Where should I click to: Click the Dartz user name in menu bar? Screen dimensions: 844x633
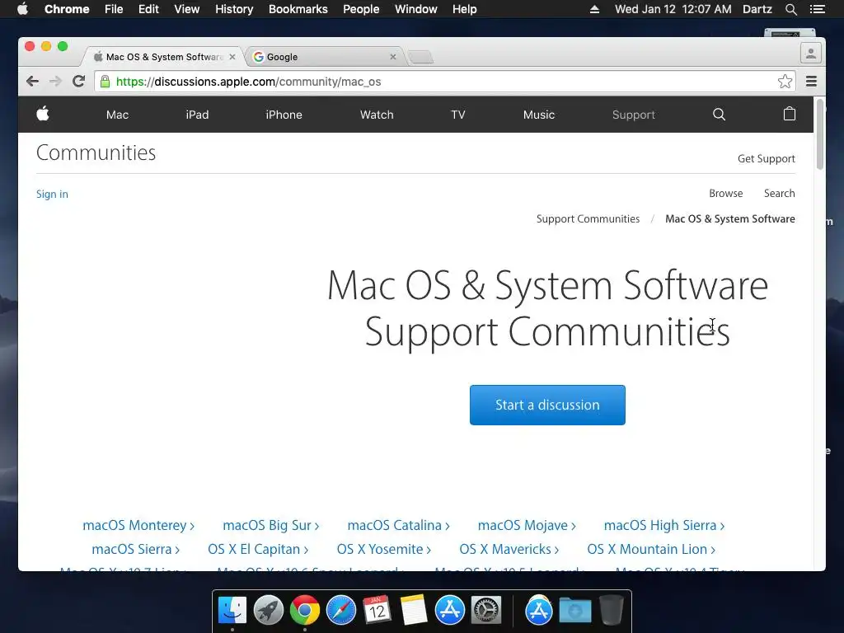[757, 9]
